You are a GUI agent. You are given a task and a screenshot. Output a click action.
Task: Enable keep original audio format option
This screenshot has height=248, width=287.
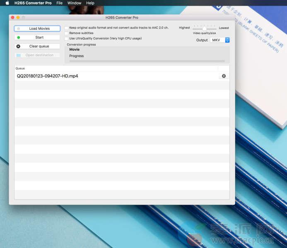click(66, 28)
